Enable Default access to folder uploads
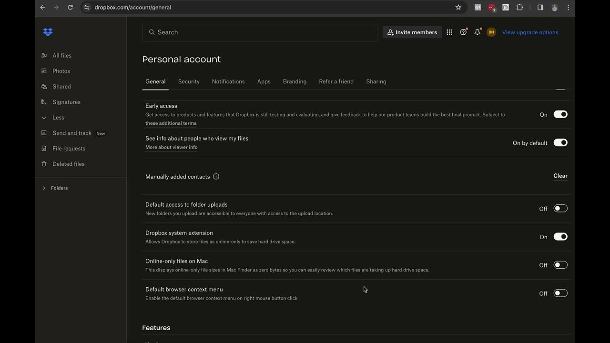610x343 pixels. (x=560, y=209)
